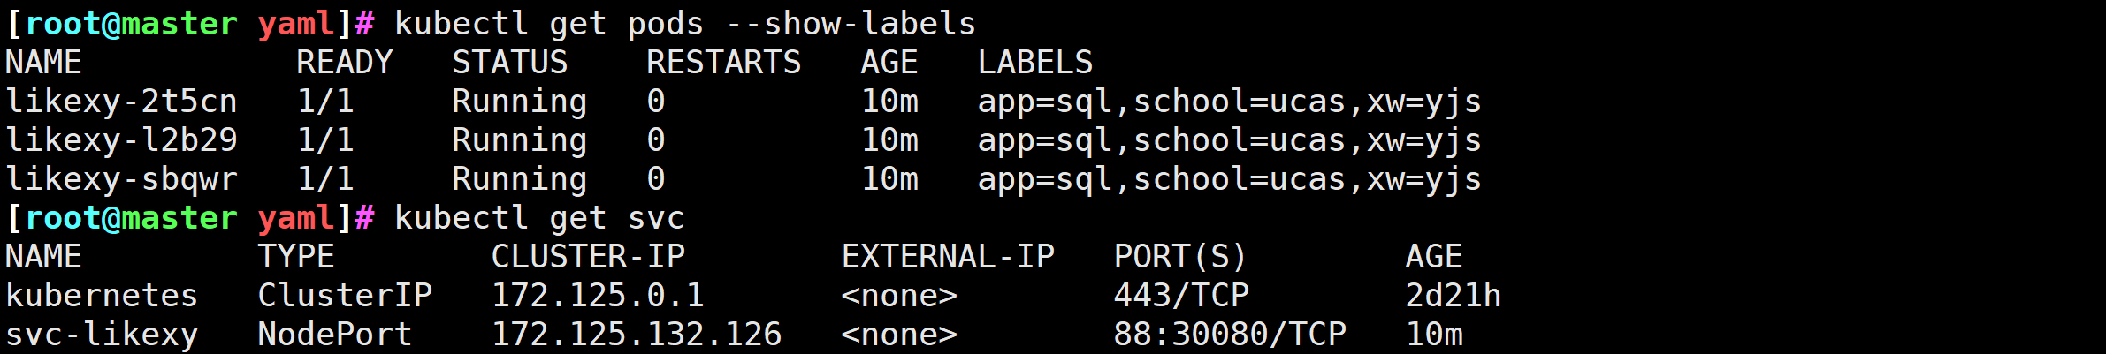Click the pod name likexy-sbqwr
The height and width of the screenshot is (354, 2106).
[121, 180]
